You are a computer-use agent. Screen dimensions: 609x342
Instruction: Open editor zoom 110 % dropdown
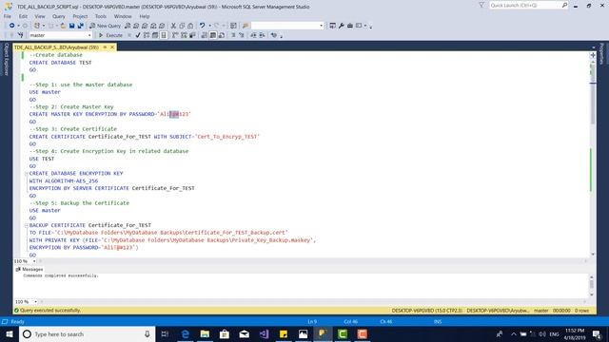pos(34,261)
